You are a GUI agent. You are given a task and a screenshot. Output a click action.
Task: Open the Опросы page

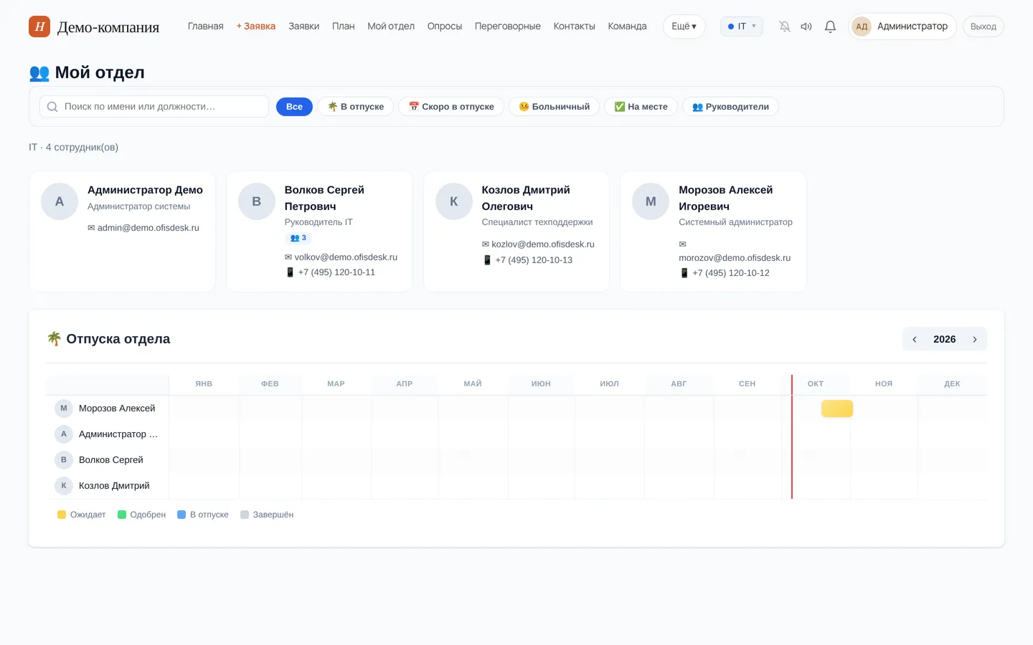click(445, 27)
